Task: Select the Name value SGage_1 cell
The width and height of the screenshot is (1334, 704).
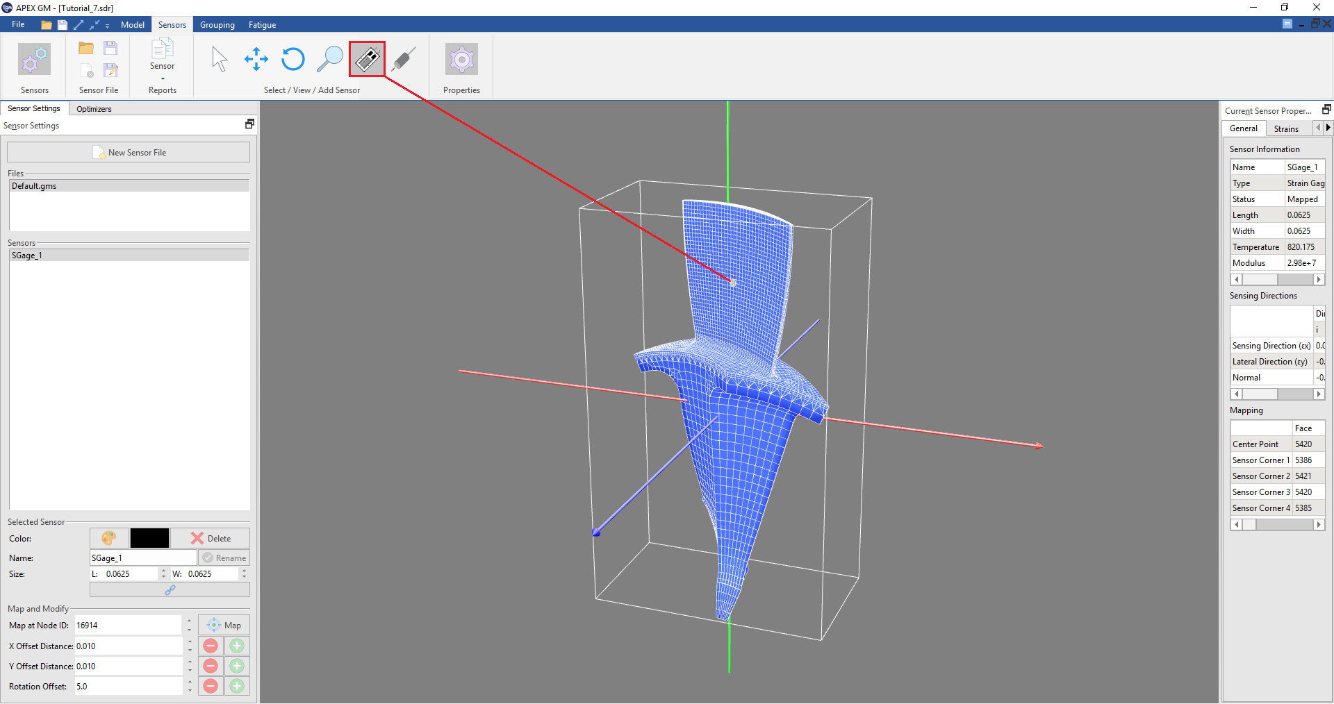Action: (1304, 167)
